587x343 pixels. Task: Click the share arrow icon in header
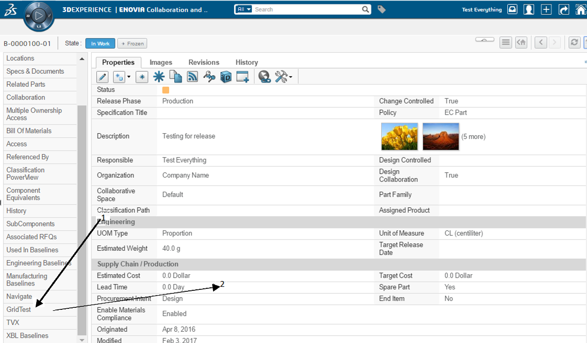point(564,10)
